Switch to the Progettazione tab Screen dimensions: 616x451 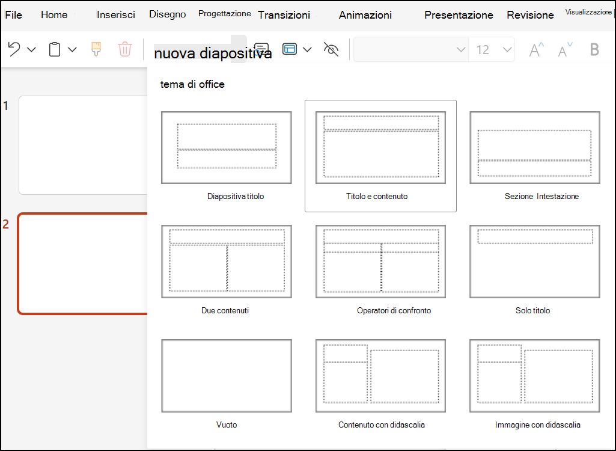pos(224,13)
